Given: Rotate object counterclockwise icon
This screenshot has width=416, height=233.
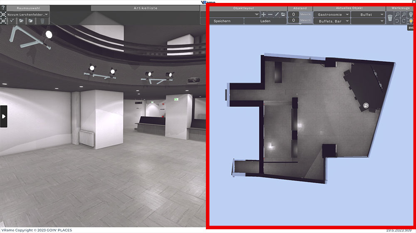Looking at the screenshot, I should pos(397,21).
